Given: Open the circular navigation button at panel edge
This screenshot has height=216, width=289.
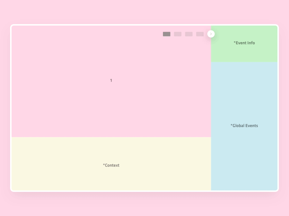Looking at the screenshot, I should (211, 33).
